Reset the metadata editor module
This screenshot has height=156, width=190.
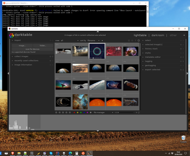(x=181, y=57)
